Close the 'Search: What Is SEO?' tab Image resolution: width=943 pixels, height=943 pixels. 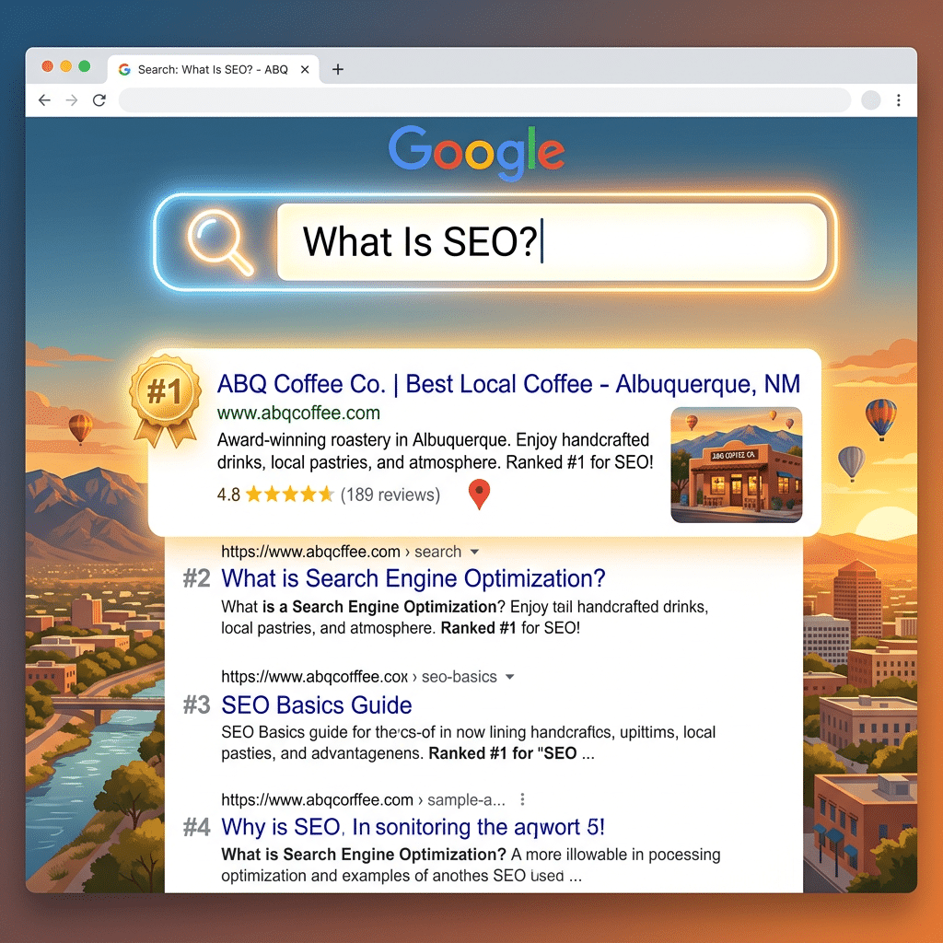coord(306,69)
